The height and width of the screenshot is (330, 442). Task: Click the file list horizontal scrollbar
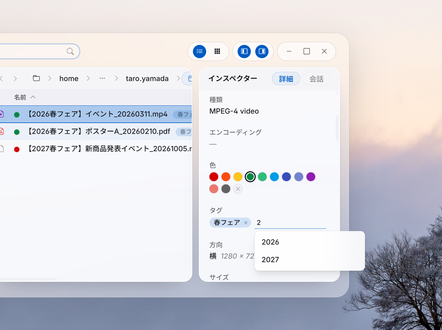28,279
